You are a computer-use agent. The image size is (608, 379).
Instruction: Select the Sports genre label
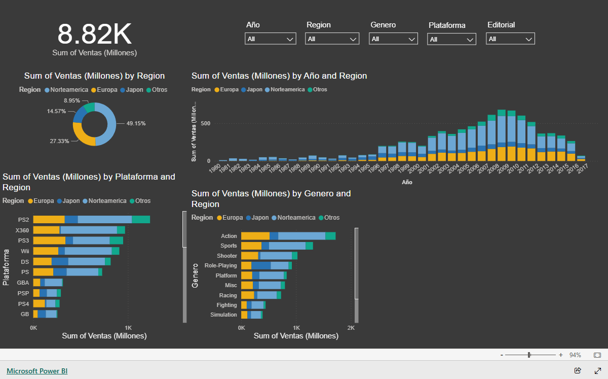[x=229, y=246]
